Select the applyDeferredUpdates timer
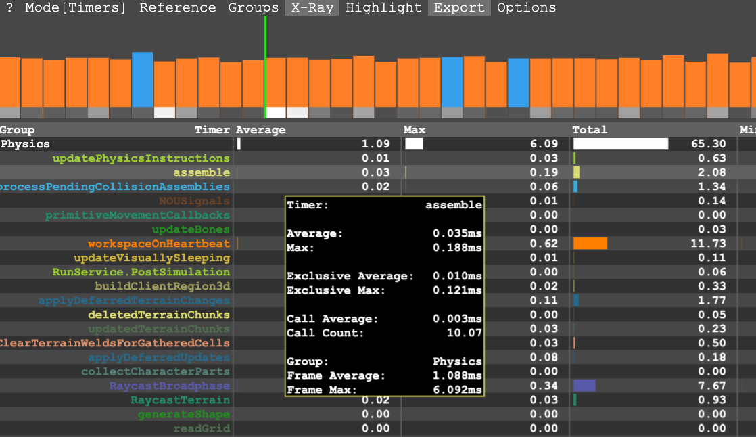 tap(159, 357)
